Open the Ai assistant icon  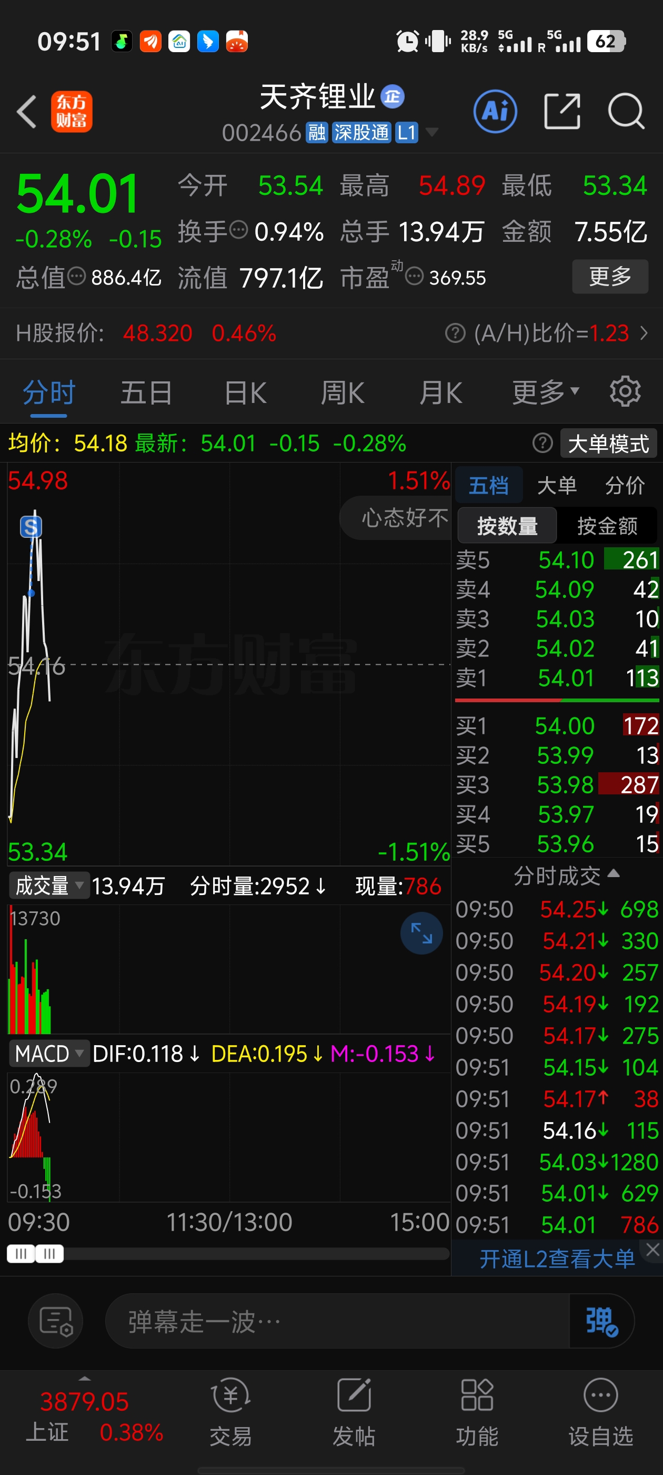tap(495, 111)
